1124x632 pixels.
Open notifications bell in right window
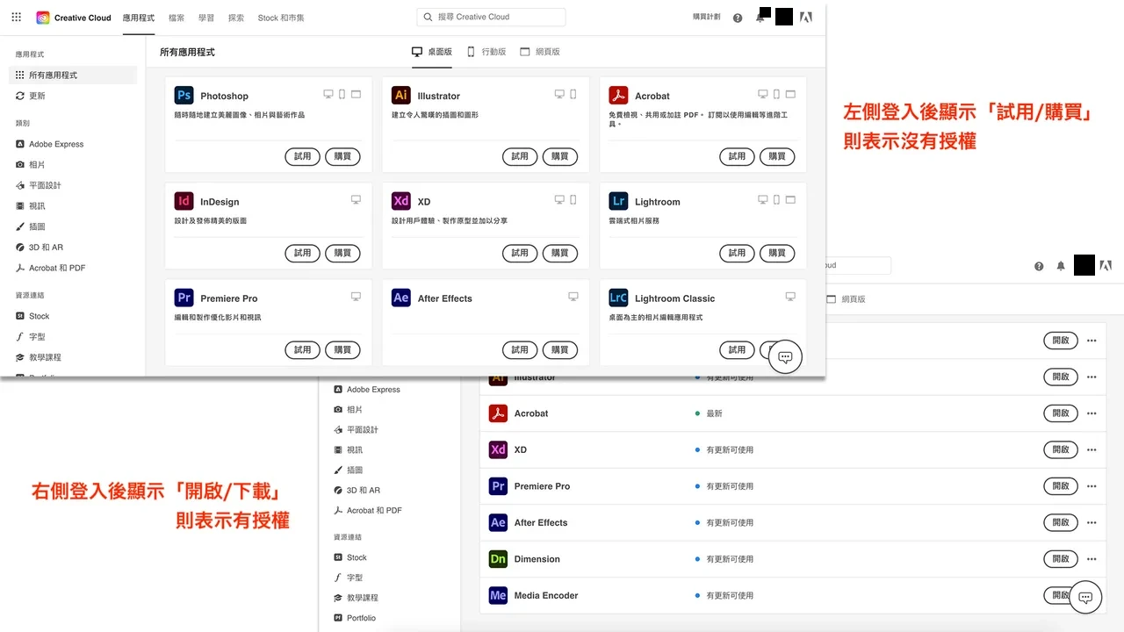pos(1061,265)
